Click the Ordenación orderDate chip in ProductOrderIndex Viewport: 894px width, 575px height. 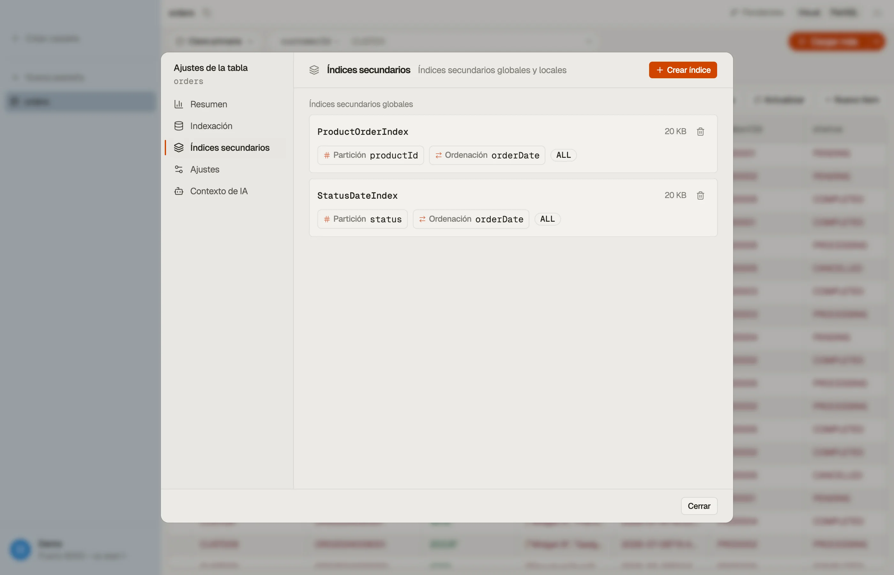pos(487,155)
